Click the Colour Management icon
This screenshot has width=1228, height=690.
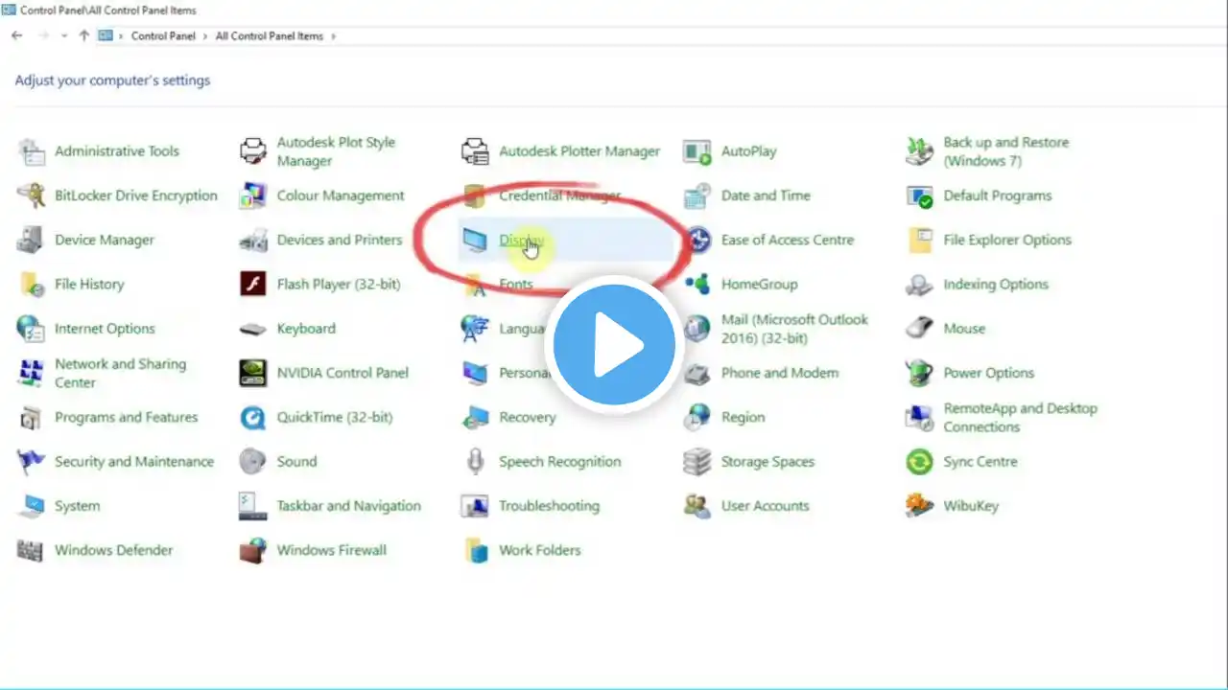tap(253, 195)
